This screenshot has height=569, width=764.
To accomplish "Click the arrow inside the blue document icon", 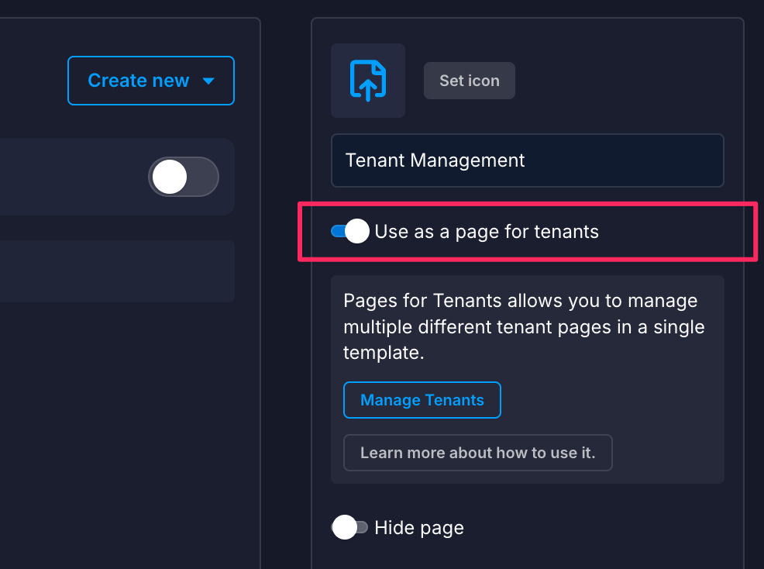I will click(368, 90).
